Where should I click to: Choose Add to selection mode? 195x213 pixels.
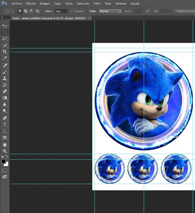coord(26,11)
